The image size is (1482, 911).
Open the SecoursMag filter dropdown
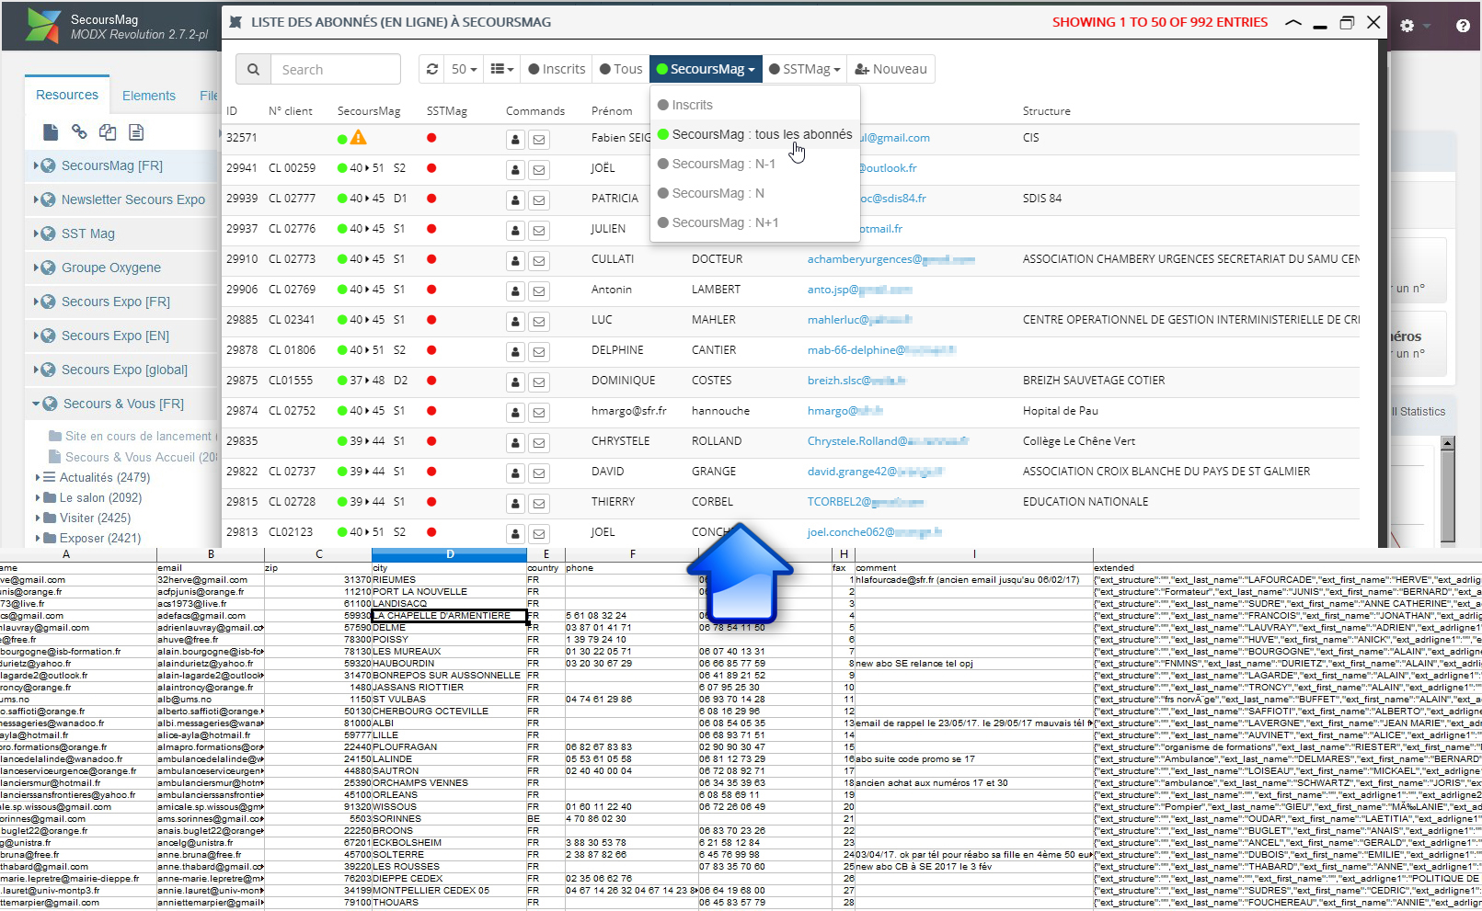click(x=706, y=69)
